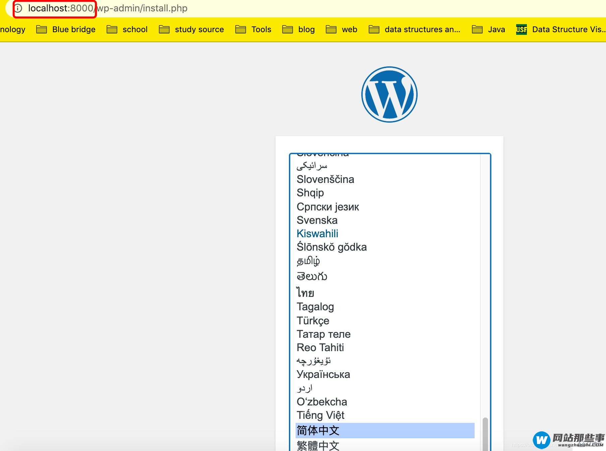
Task: Select Српски језик language option
Action: pos(385,207)
